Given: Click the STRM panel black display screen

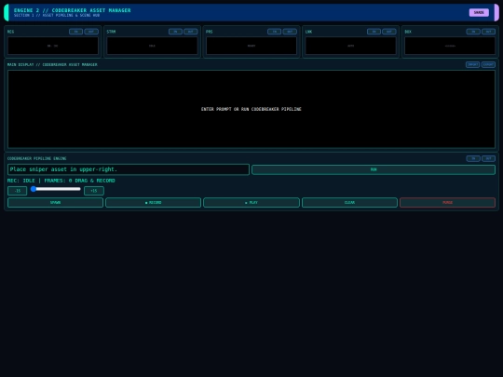Looking at the screenshot, I should tap(152, 46).
